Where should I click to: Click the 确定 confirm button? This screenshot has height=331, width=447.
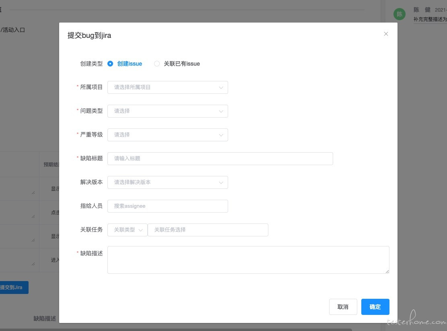tap(375, 307)
